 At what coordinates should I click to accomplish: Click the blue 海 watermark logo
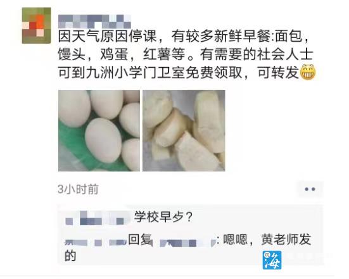tap(272, 260)
